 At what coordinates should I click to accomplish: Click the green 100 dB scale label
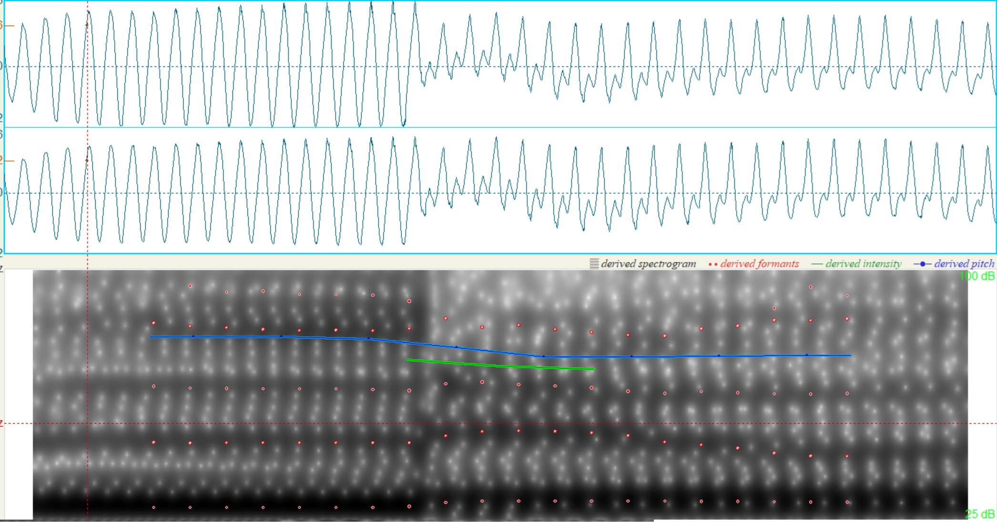tap(977, 276)
